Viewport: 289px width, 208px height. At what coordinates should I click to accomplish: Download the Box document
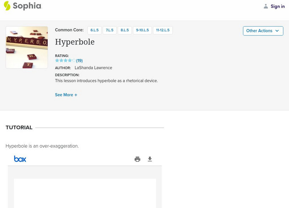coord(150,159)
